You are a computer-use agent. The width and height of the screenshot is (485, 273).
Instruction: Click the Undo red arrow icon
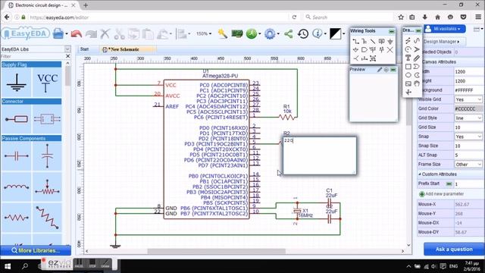(76, 33)
